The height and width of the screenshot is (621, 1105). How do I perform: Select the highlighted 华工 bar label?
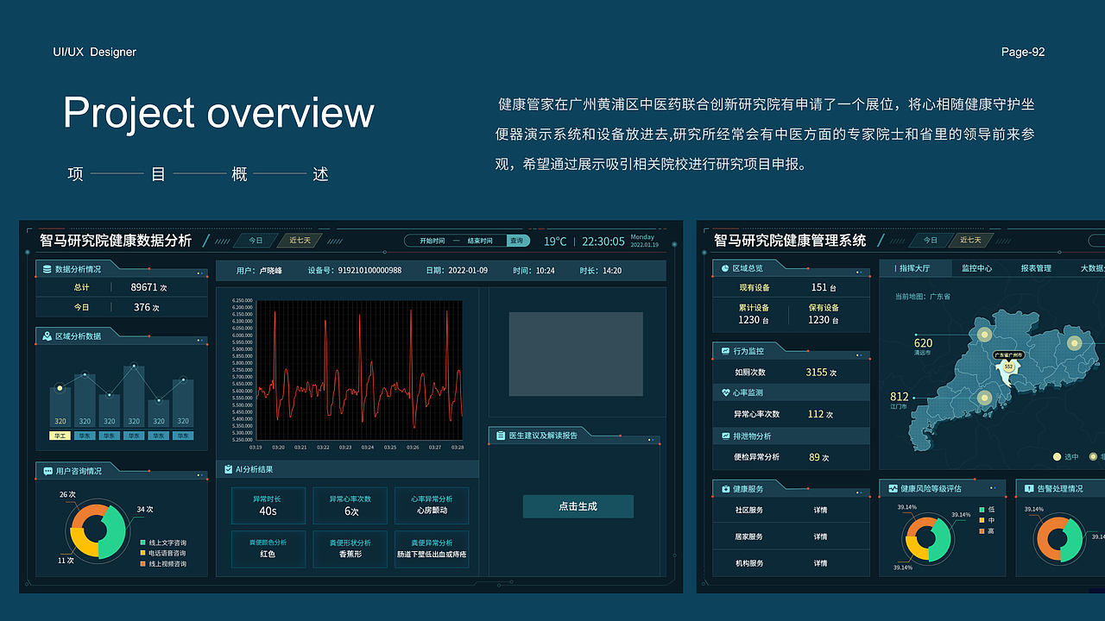tap(60, 436)
